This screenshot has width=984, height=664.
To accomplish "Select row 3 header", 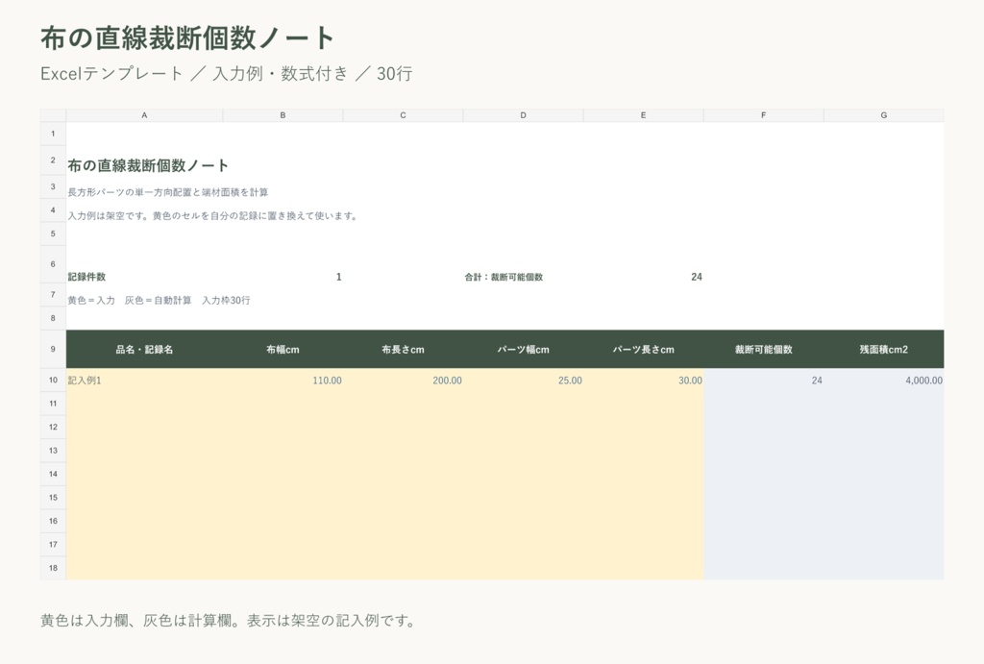I will [x=54, y=187].
